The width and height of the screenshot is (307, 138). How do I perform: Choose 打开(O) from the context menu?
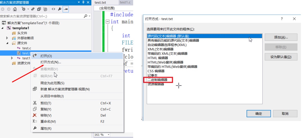click(x=77, y=56)
